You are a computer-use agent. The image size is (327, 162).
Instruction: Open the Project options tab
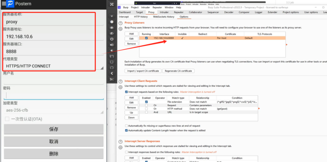pos(291,12)
